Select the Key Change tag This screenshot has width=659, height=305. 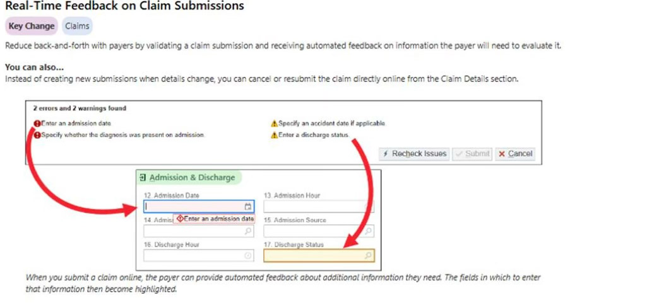click(32, 26)
